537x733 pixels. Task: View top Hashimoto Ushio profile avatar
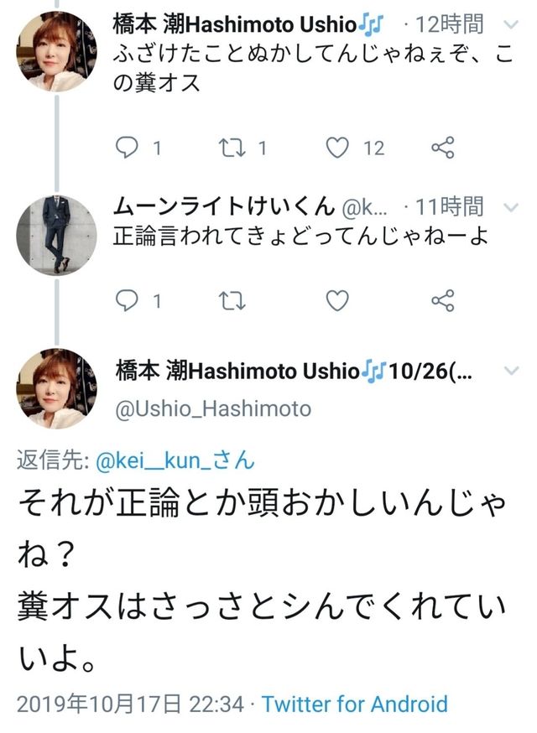click(56, 51)
